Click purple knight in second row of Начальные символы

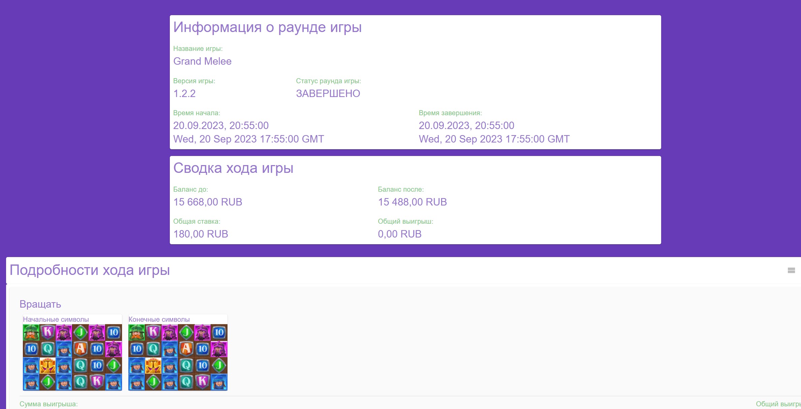114,349
